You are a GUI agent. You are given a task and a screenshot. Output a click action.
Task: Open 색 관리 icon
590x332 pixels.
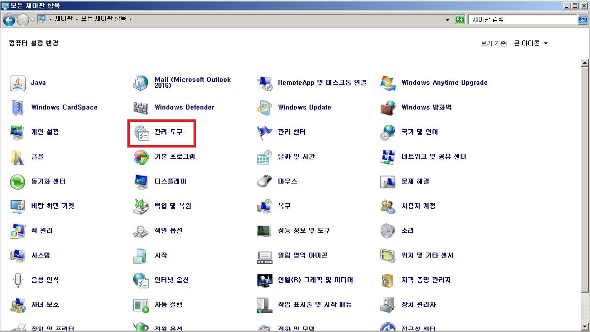pos(17,231)
